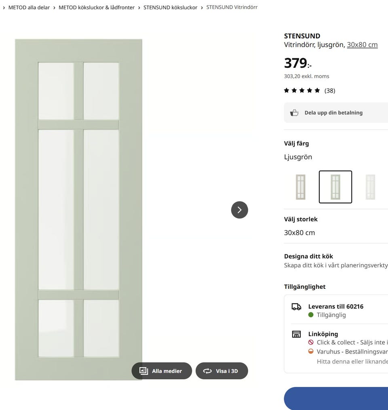The height and width of the screenshot is (410, 388).
Task: Select the white color swatch
Action: coord(370,187)
